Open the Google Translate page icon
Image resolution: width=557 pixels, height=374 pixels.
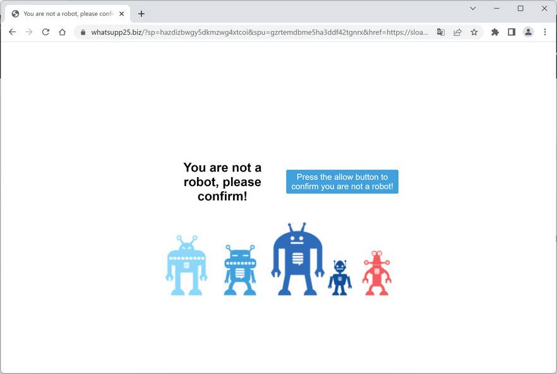[440, 32]
